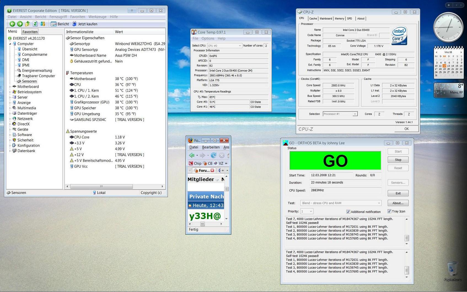This screenshot has width=467, height=292.
Task: Click EVEREST's green forward arrow
Action: coord(20,24)
